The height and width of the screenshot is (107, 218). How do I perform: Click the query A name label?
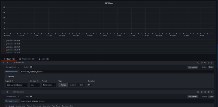7,63
